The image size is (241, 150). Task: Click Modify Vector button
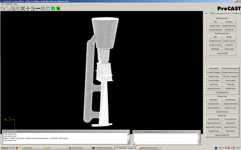click(215, 26)
